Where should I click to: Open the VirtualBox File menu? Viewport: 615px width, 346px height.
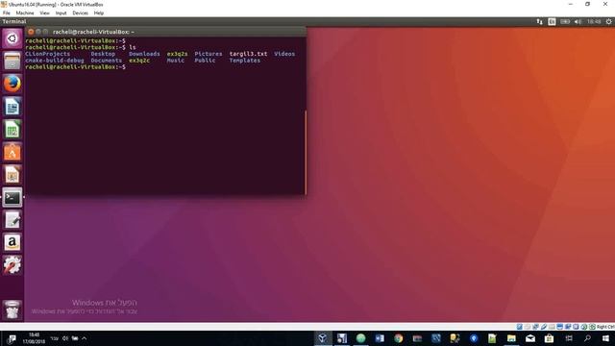click(7, 12)
